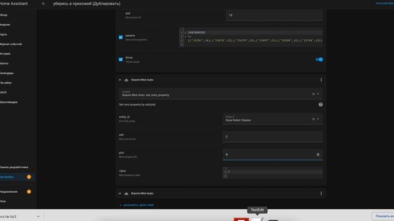Go back using the header arrow
394x221 pixels.
point(44,4)
